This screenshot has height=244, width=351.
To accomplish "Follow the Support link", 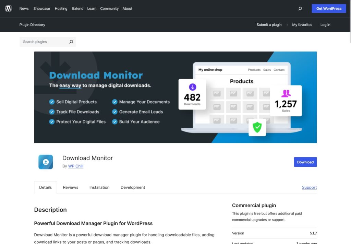I will [x=309, y=187].
